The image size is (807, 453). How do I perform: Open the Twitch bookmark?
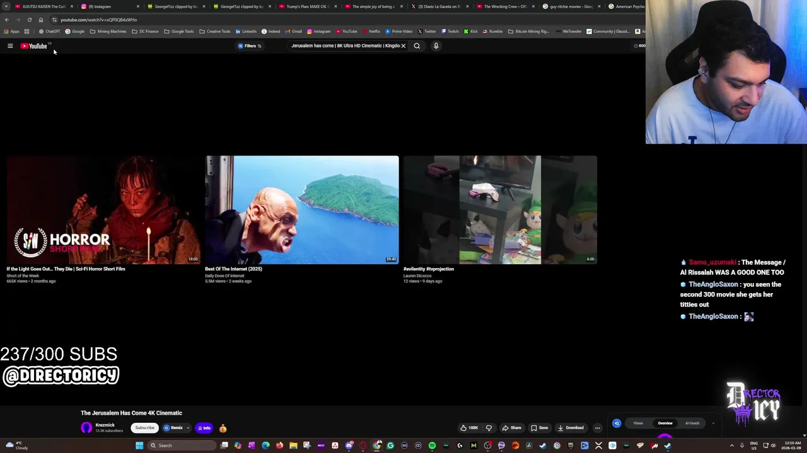coord(450,31)
